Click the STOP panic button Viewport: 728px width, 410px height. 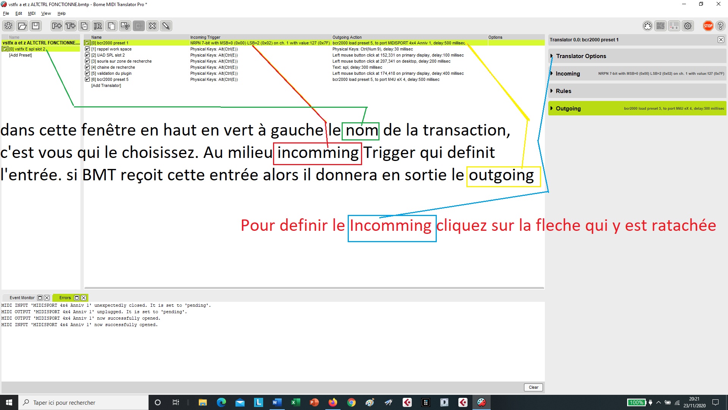coord(708,26)
